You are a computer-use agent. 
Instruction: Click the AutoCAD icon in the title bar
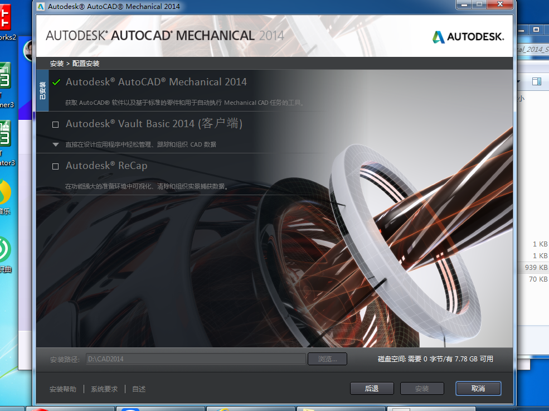[41, 6]
